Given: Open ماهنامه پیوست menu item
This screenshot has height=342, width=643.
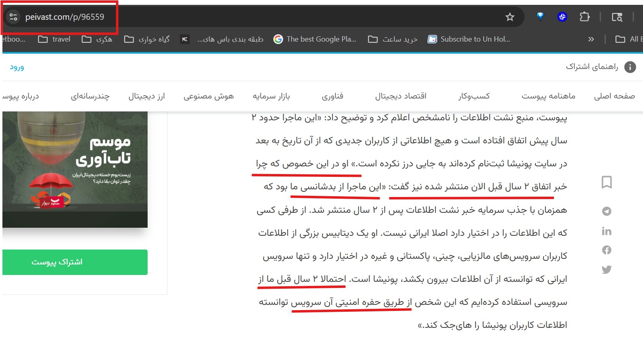Looking at the screenshot, I should click(x=548, y=96).
